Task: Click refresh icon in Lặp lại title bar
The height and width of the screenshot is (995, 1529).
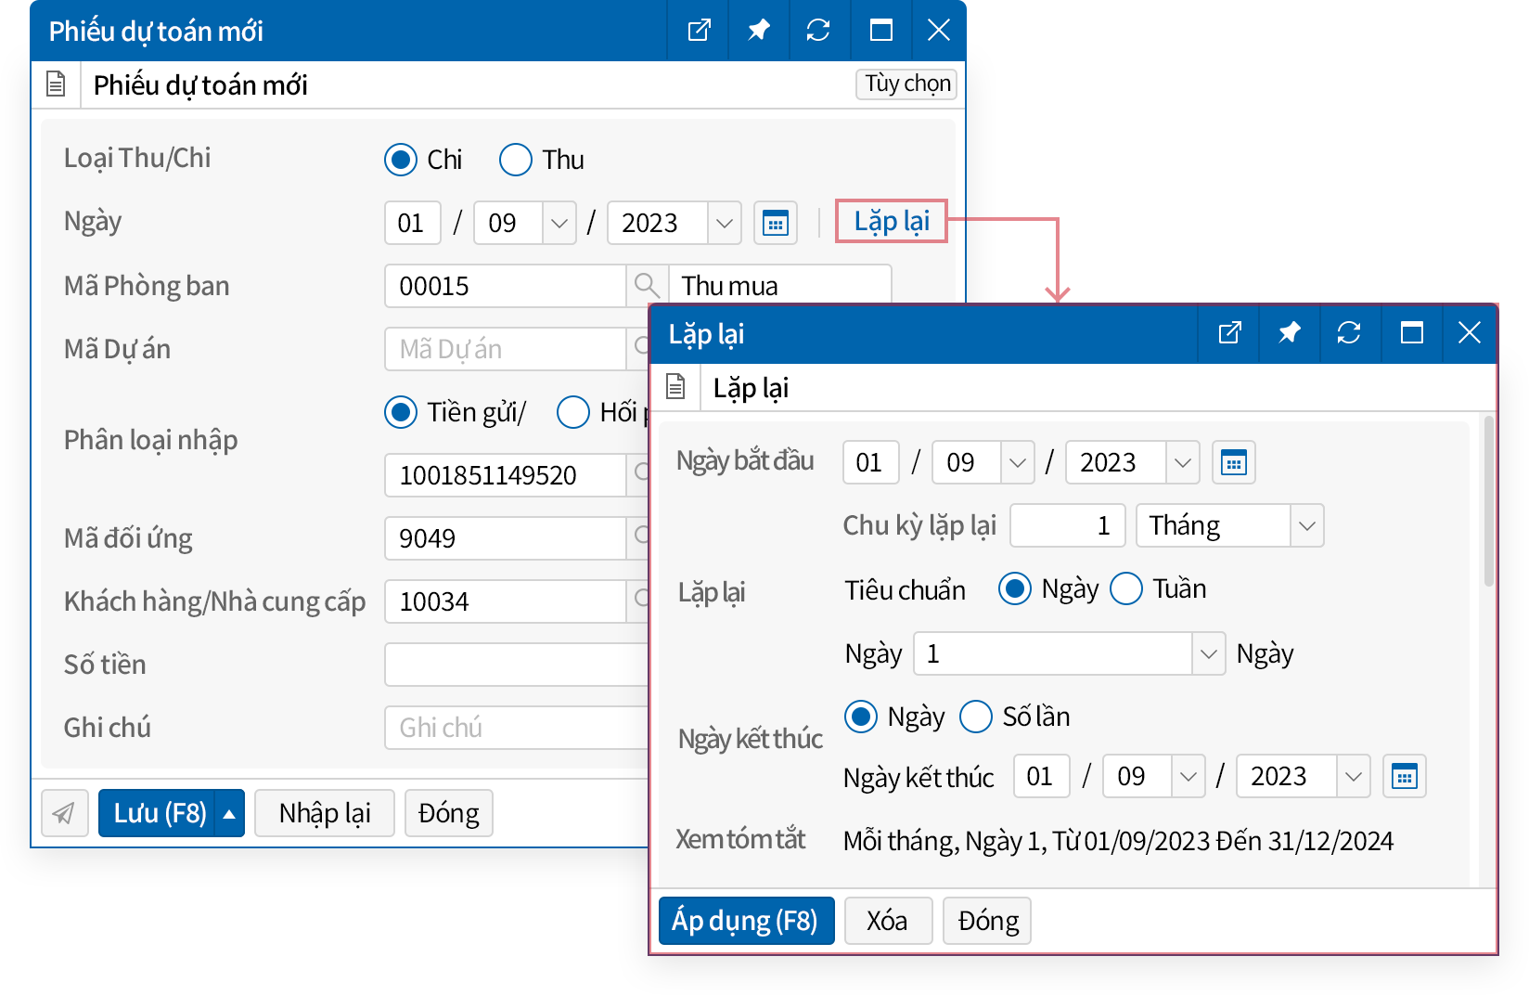Action: (1348, 332)
